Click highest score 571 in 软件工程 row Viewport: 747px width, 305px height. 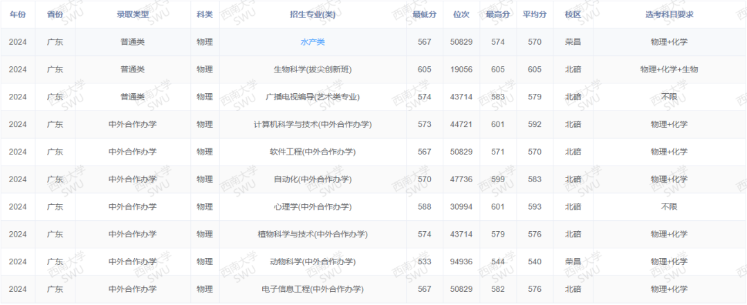click(x=498, y=152)
